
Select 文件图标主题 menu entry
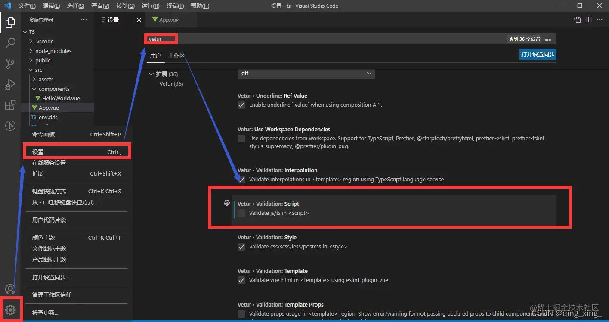click(x=77, y=248)
